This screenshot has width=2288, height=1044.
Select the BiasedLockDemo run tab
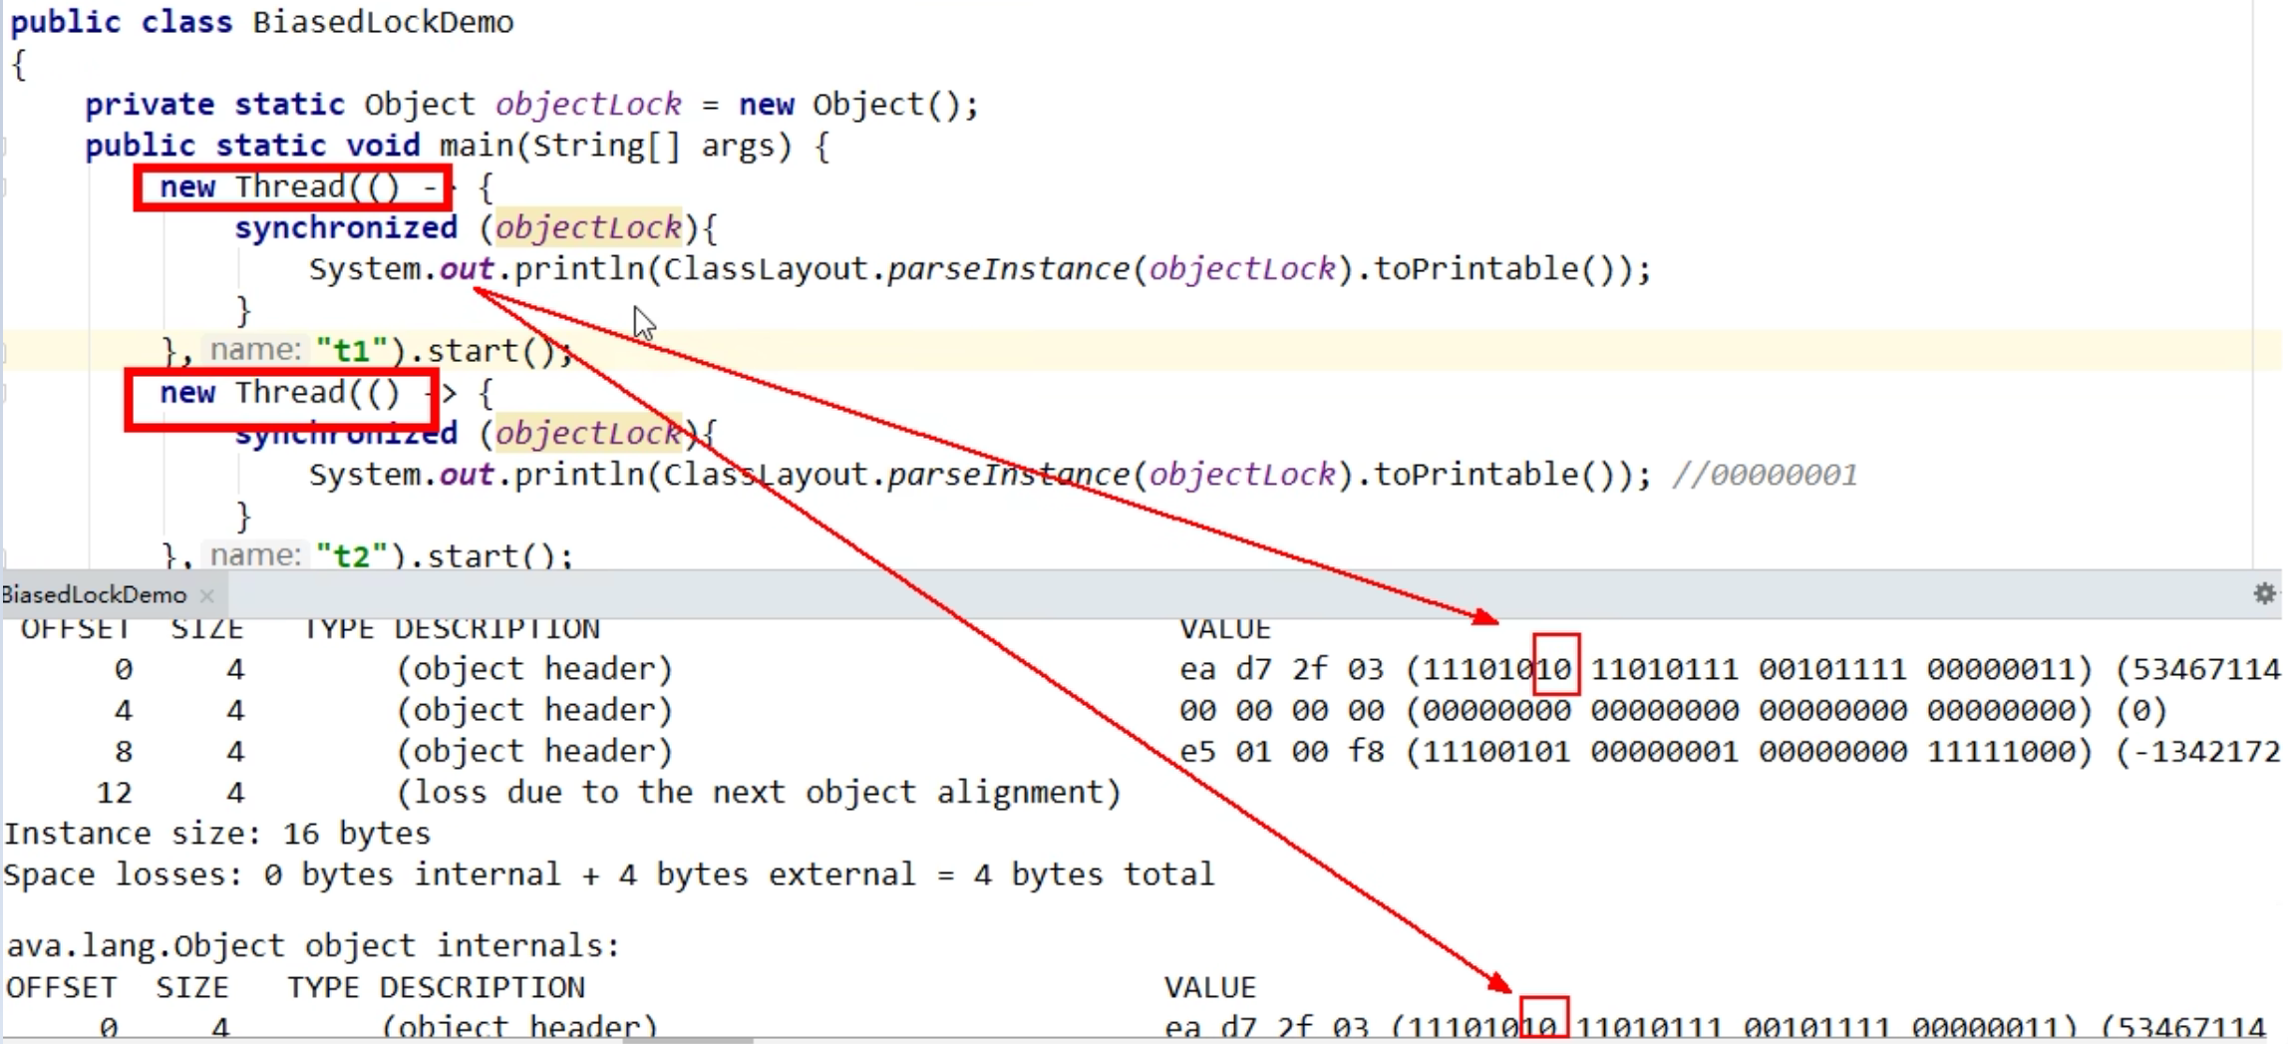pos(94,595)
